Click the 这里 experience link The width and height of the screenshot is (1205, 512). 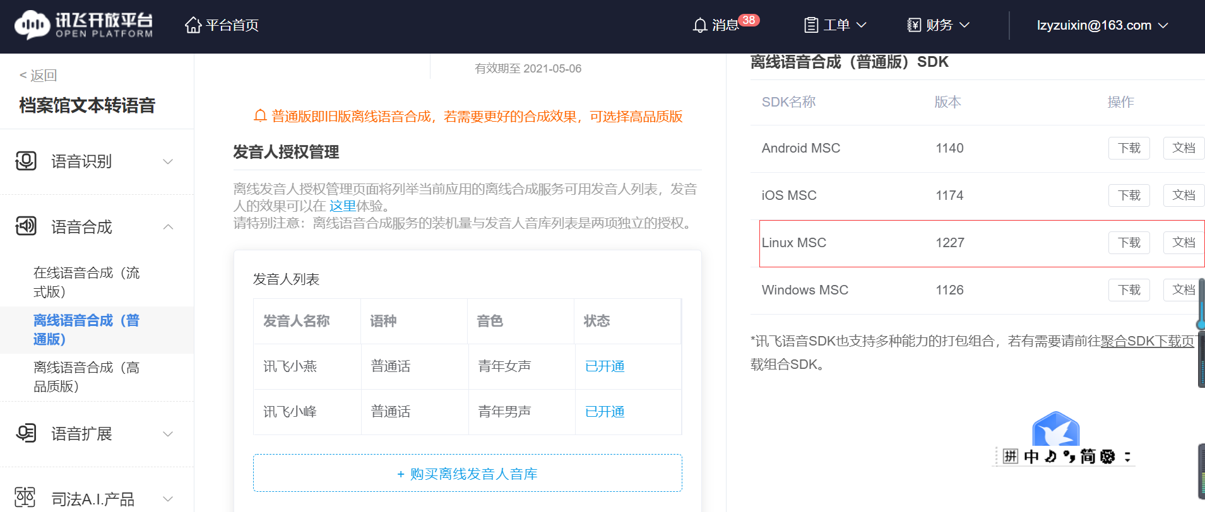(343, 206)
